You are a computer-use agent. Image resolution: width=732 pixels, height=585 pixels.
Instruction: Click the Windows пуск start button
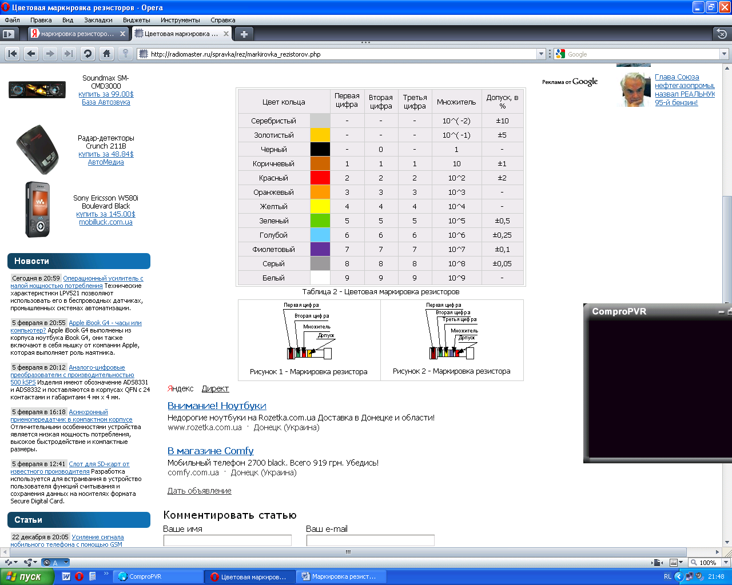(27, 576)
